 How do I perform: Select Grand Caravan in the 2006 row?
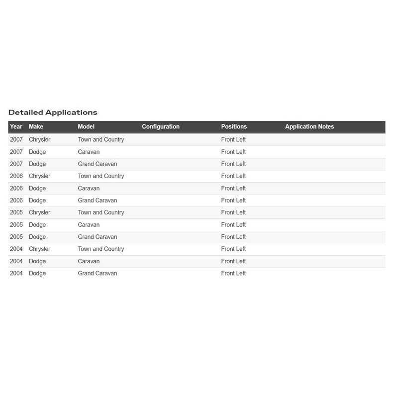pyautogui.click(x=98, y=200)
